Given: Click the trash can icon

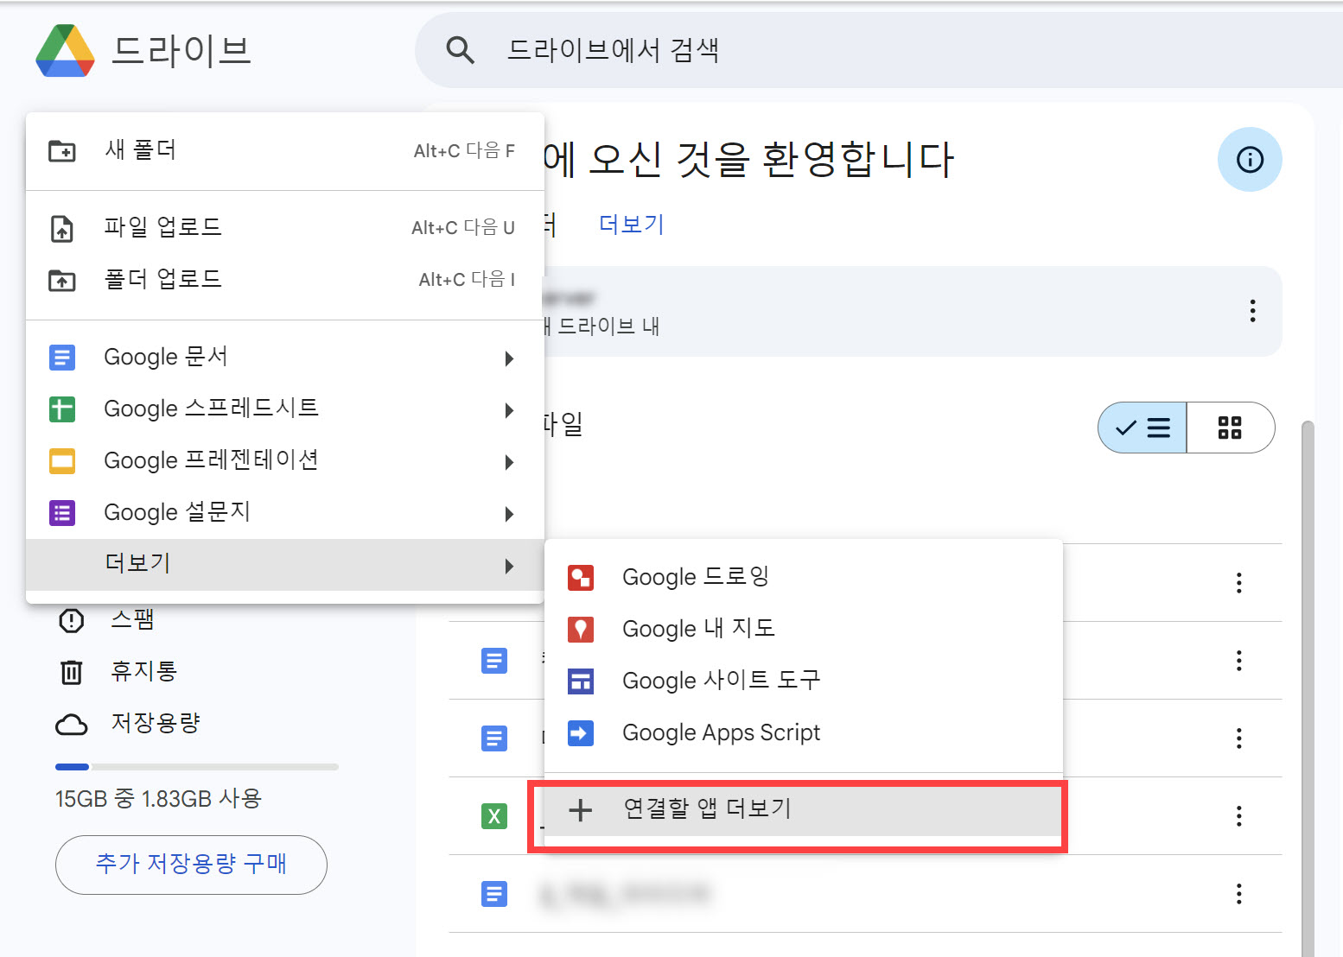Looking at the screenshot, I should (72, 672).
